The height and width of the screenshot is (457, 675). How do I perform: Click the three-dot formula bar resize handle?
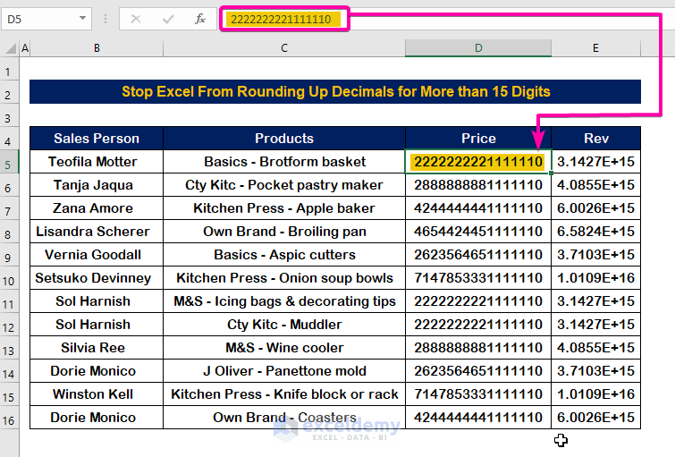click(x=105, y=19)
